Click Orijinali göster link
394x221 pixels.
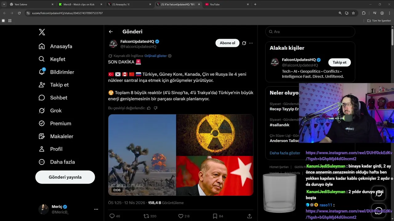[155, 56]
